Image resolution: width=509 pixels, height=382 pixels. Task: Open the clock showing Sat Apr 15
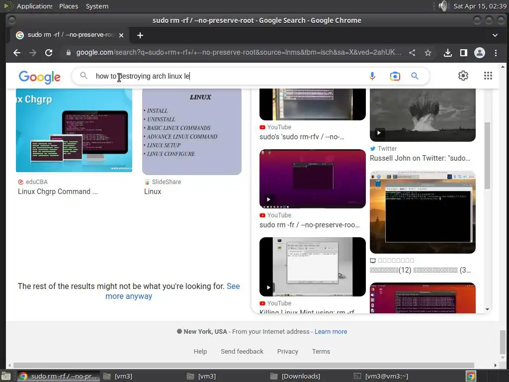(x=480, y=6)
